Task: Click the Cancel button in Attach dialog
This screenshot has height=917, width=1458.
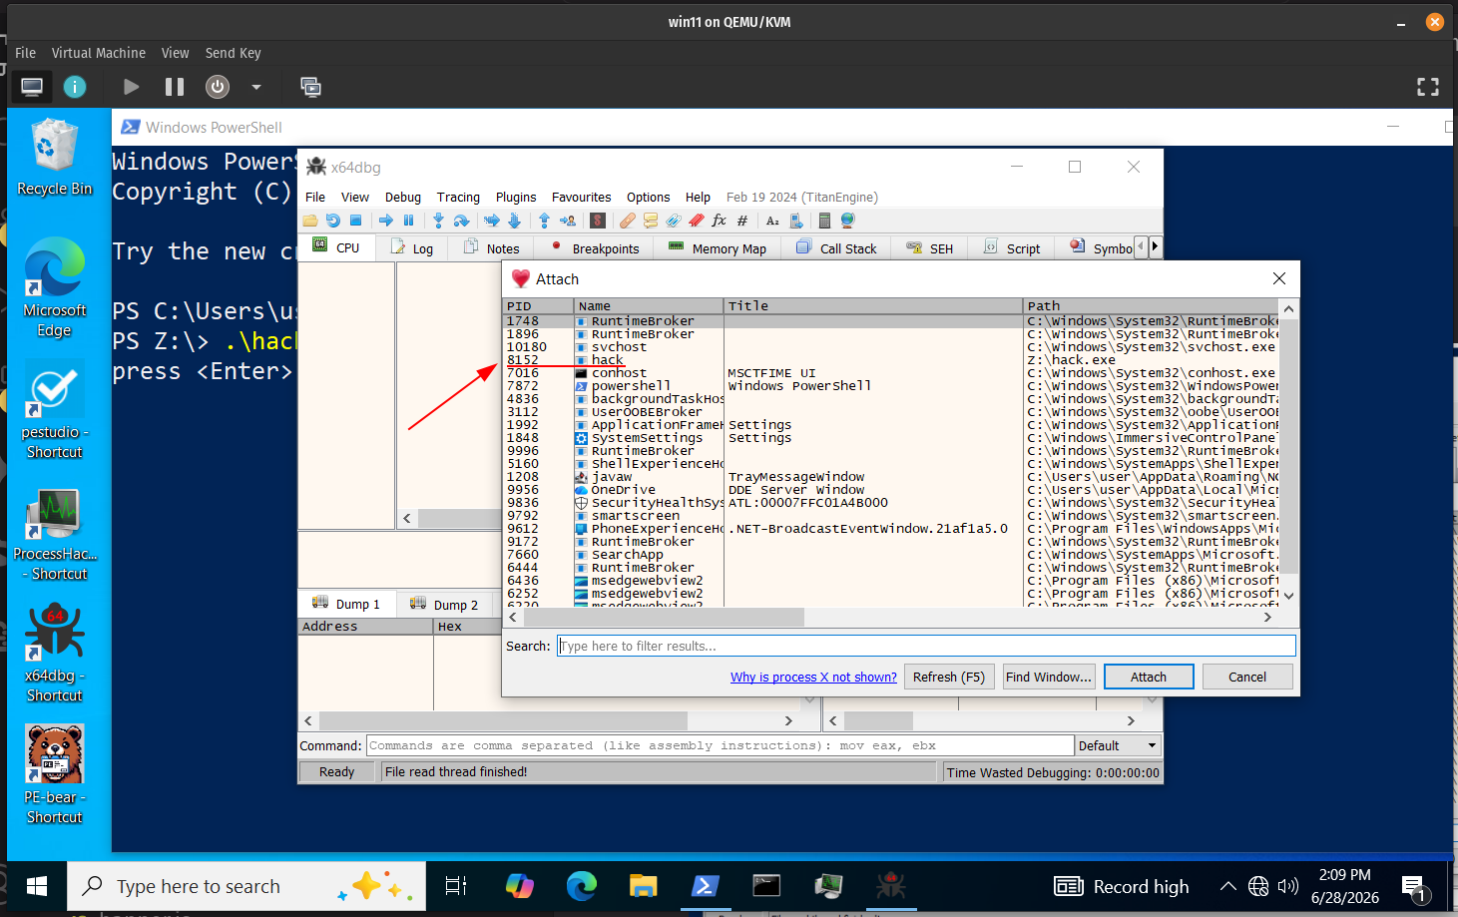Action: 1247,677
